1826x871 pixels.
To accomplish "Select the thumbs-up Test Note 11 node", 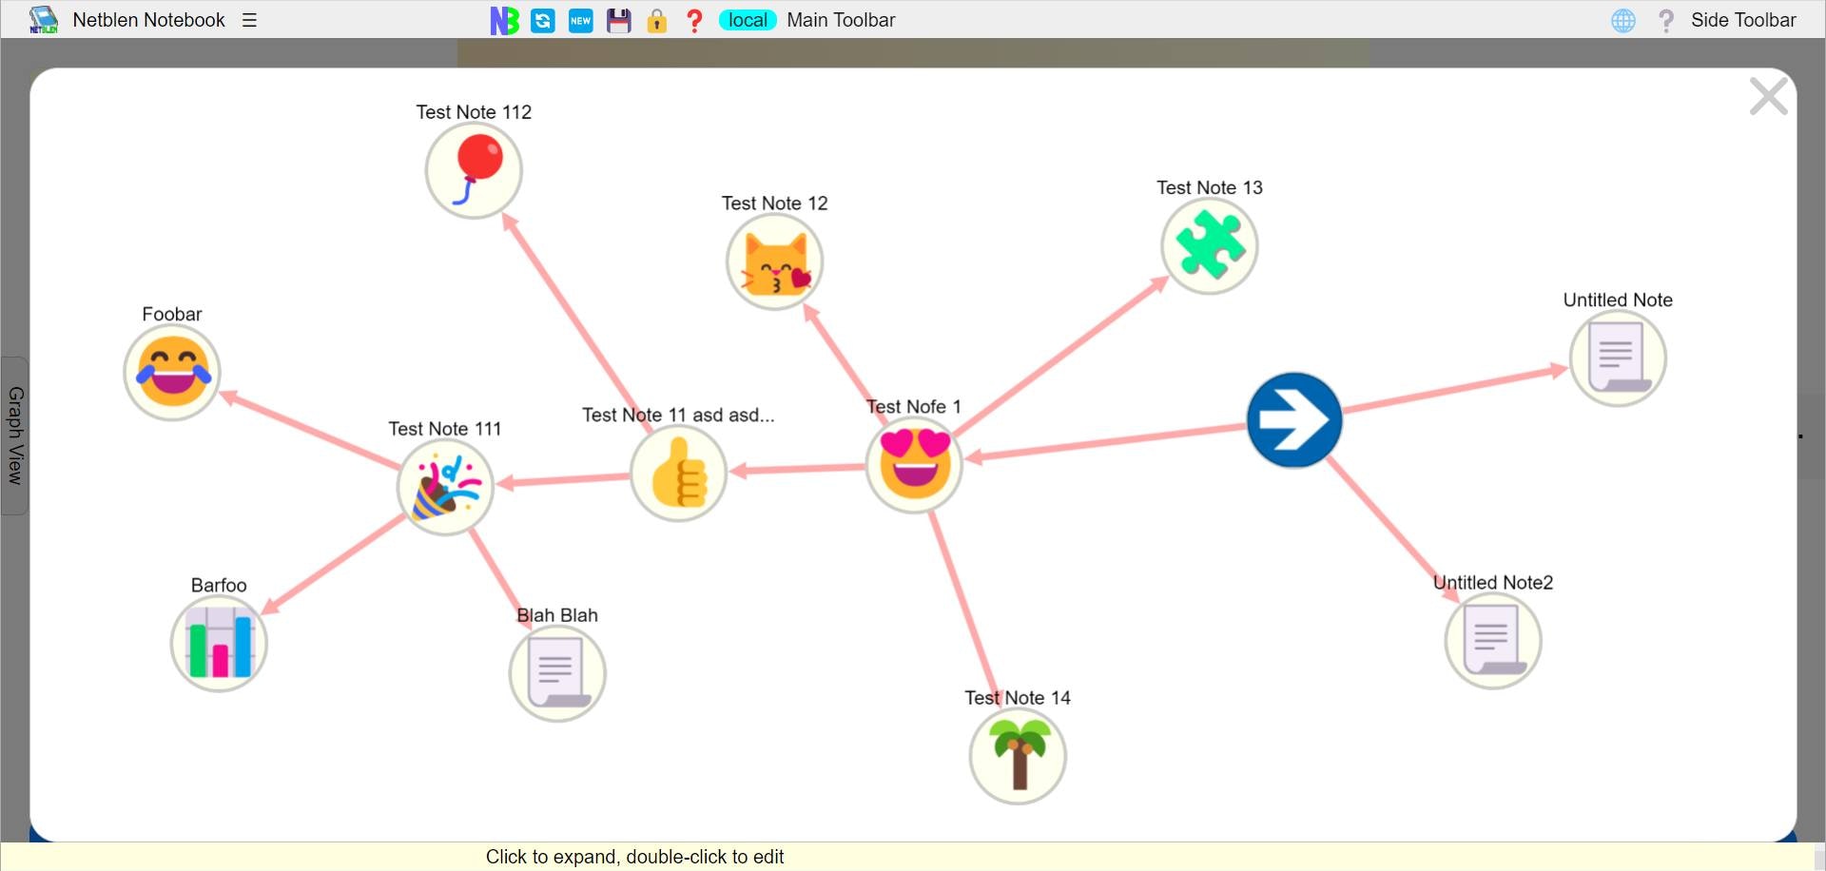I will click(678, 473).
